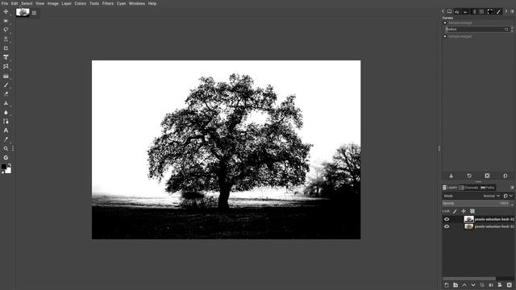Open the Help menu
Viewport: 516px width, 290px height.
[x=152, y=3]
